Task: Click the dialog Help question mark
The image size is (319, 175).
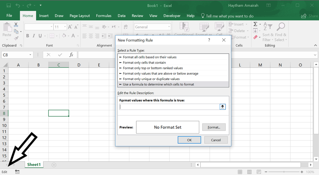Action: [209, 40]
